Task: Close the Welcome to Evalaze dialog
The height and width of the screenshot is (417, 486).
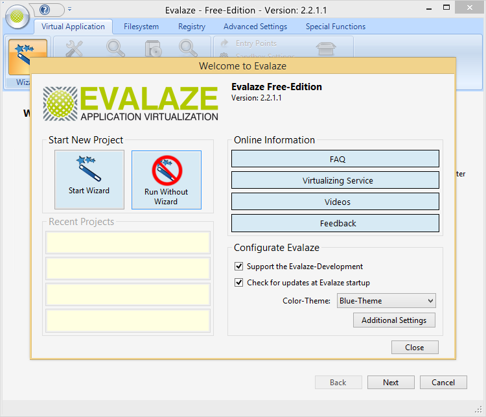Action: click(415, 347)
